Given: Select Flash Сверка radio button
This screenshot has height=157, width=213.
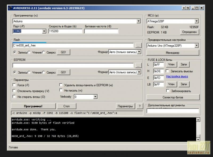Looking at the screenshot, I should click(x=43, y=52).
